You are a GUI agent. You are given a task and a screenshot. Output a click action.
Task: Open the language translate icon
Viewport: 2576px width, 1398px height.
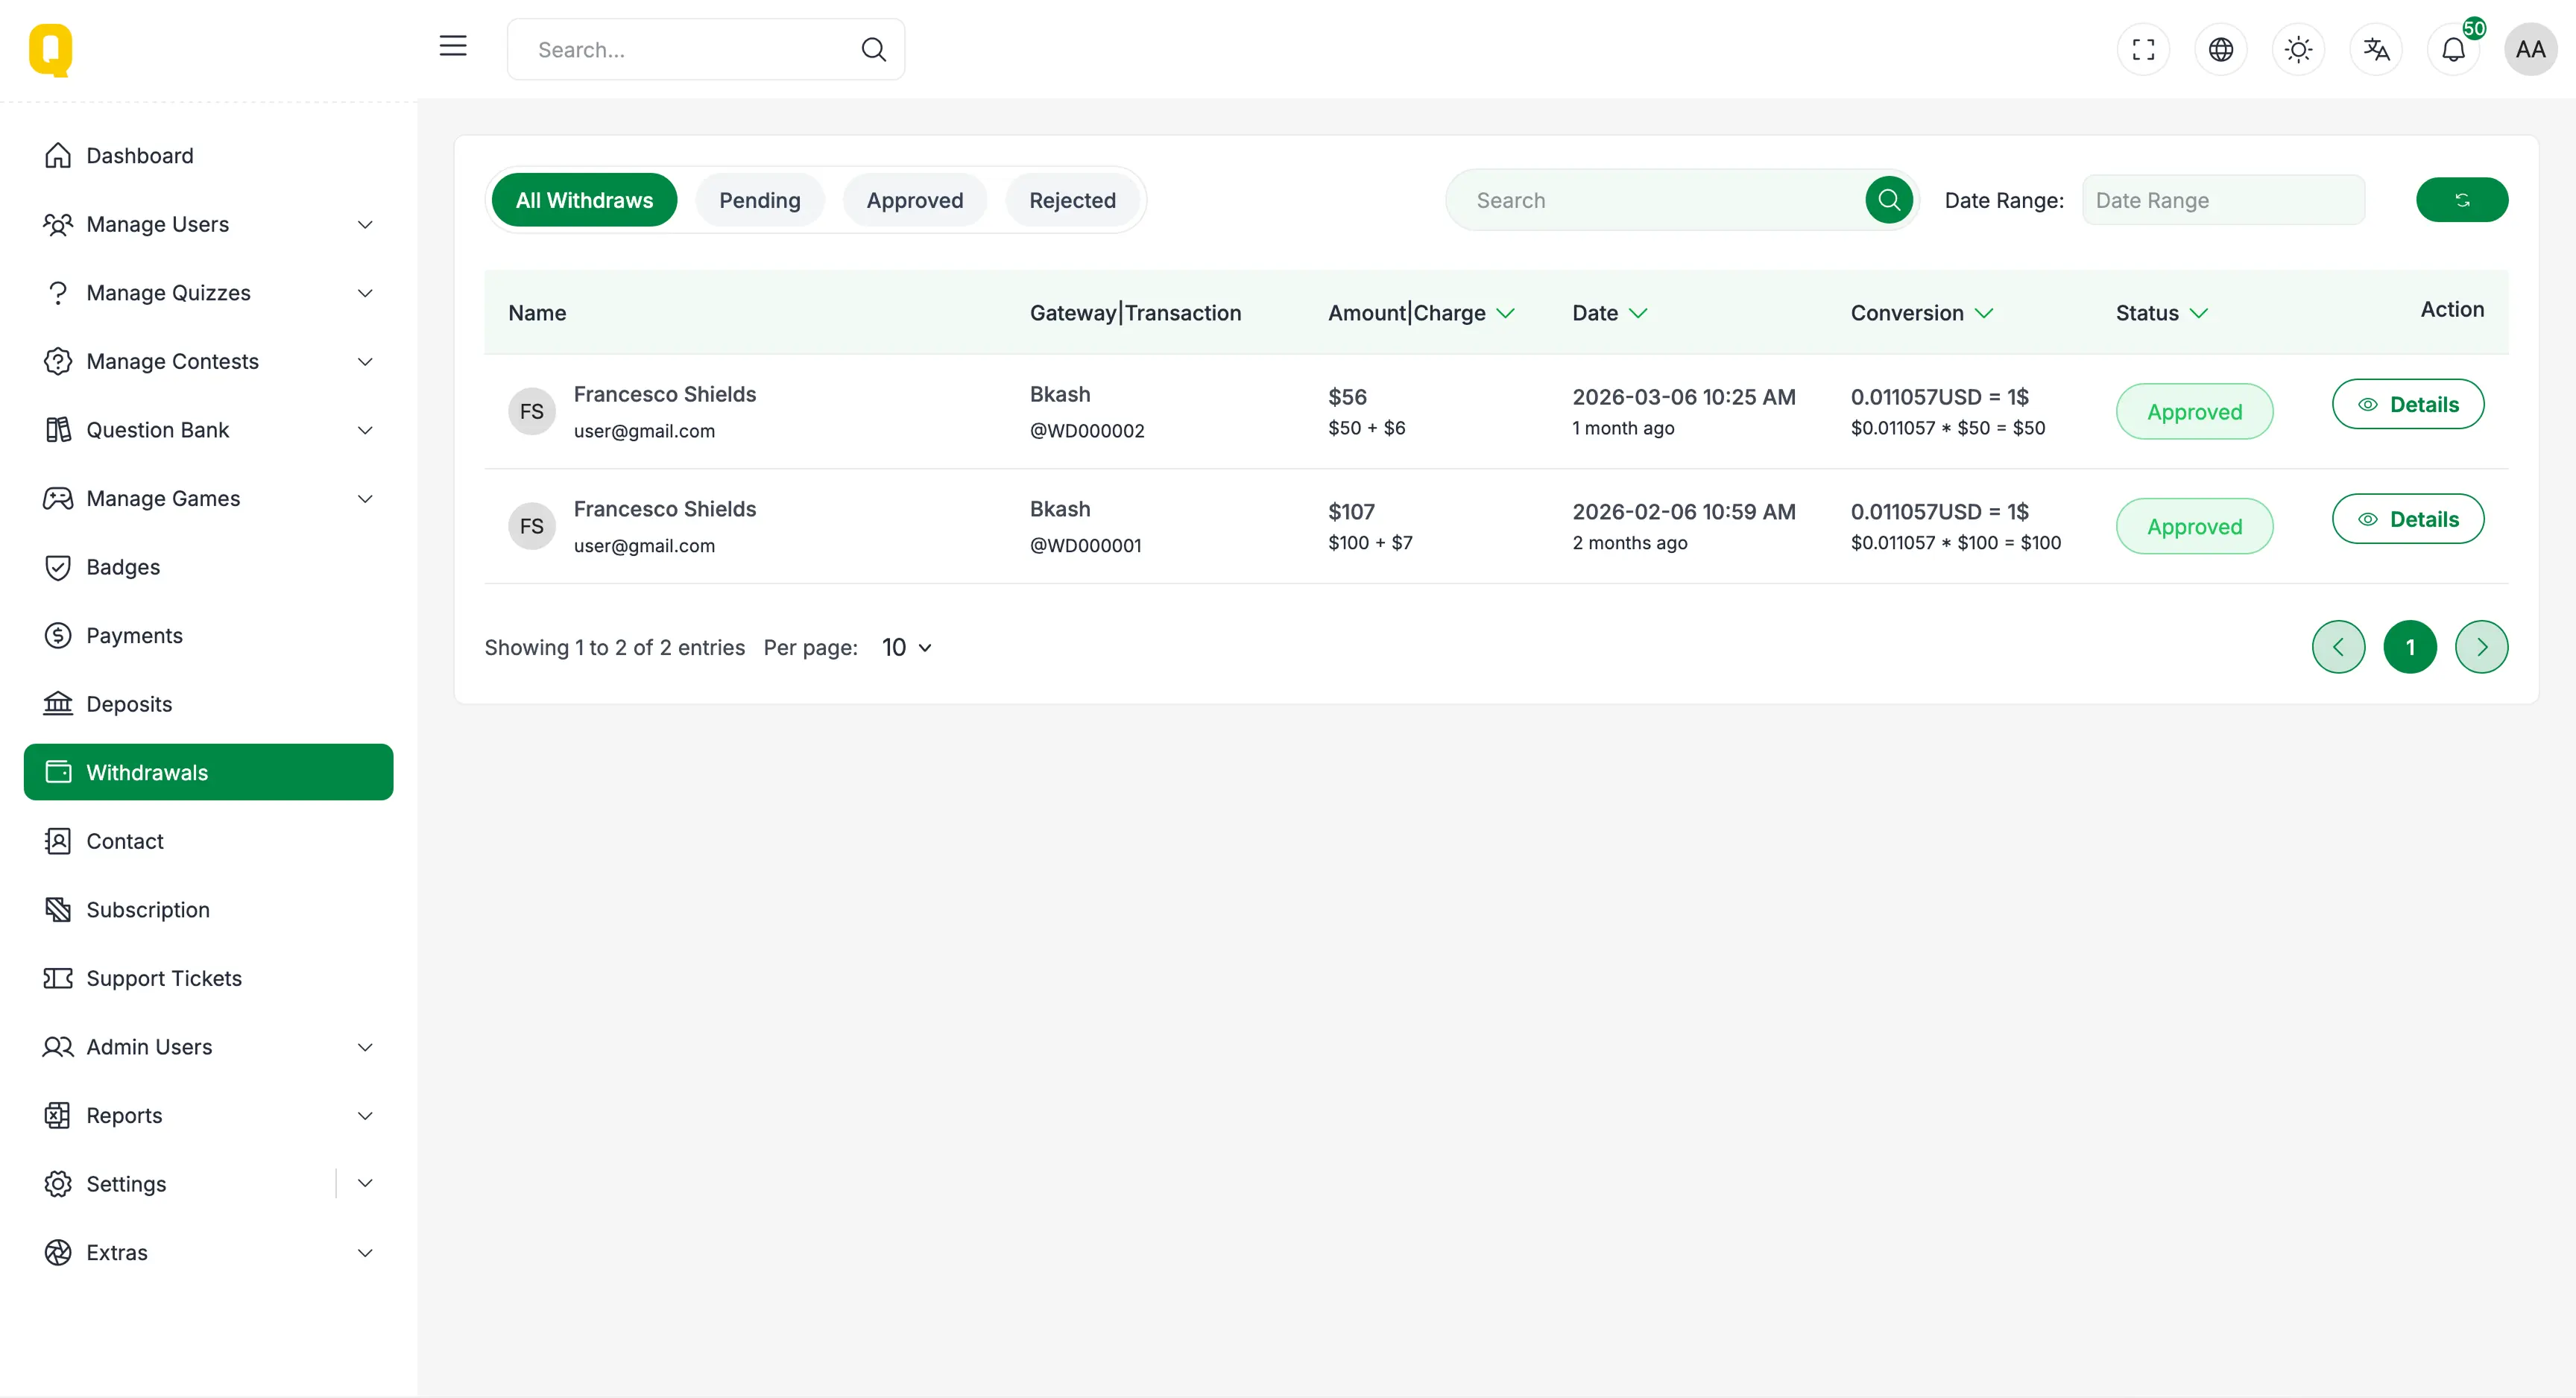[2376, 50]
